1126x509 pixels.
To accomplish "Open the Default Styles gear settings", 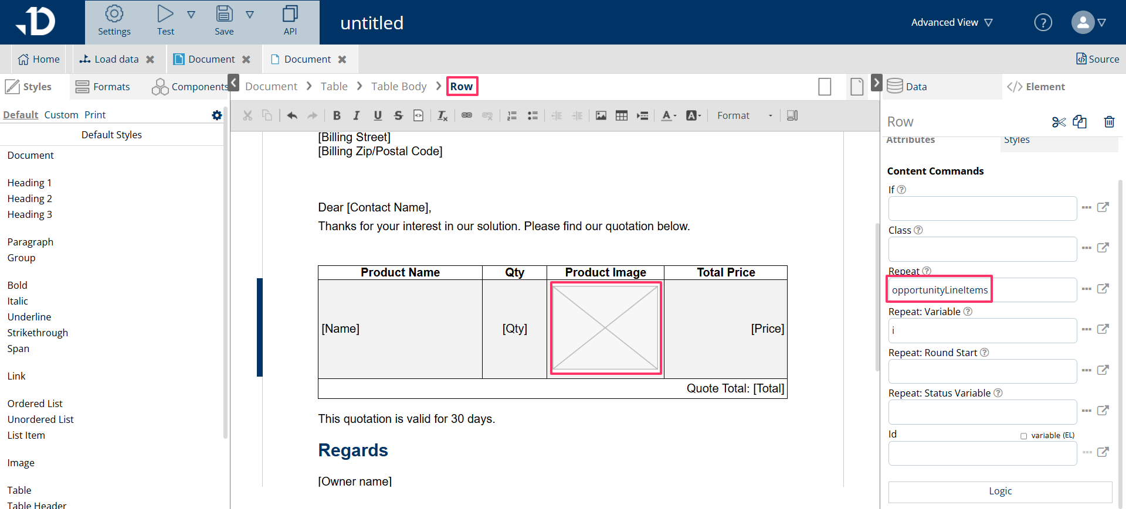I will (217, 115).
